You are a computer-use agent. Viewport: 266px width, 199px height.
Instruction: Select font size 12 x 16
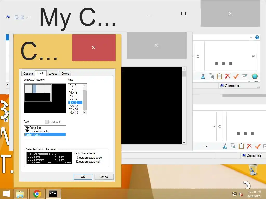(75, 109)
